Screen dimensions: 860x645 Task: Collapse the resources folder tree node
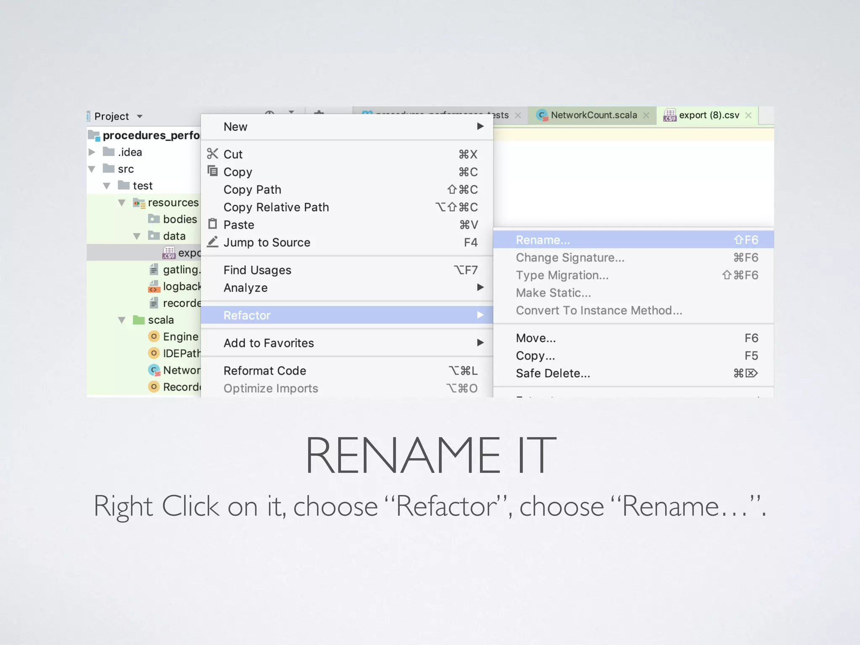122,202
